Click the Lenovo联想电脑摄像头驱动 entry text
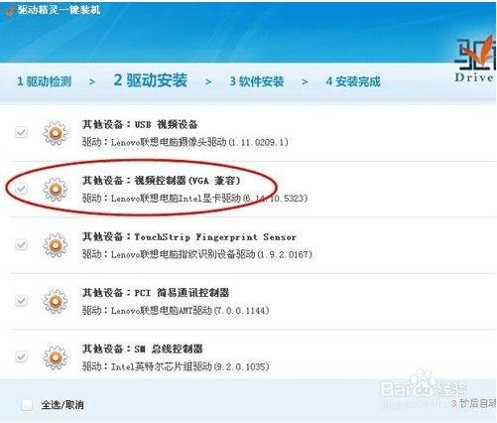This screenshot has height=423, width=497. (186, 142)
